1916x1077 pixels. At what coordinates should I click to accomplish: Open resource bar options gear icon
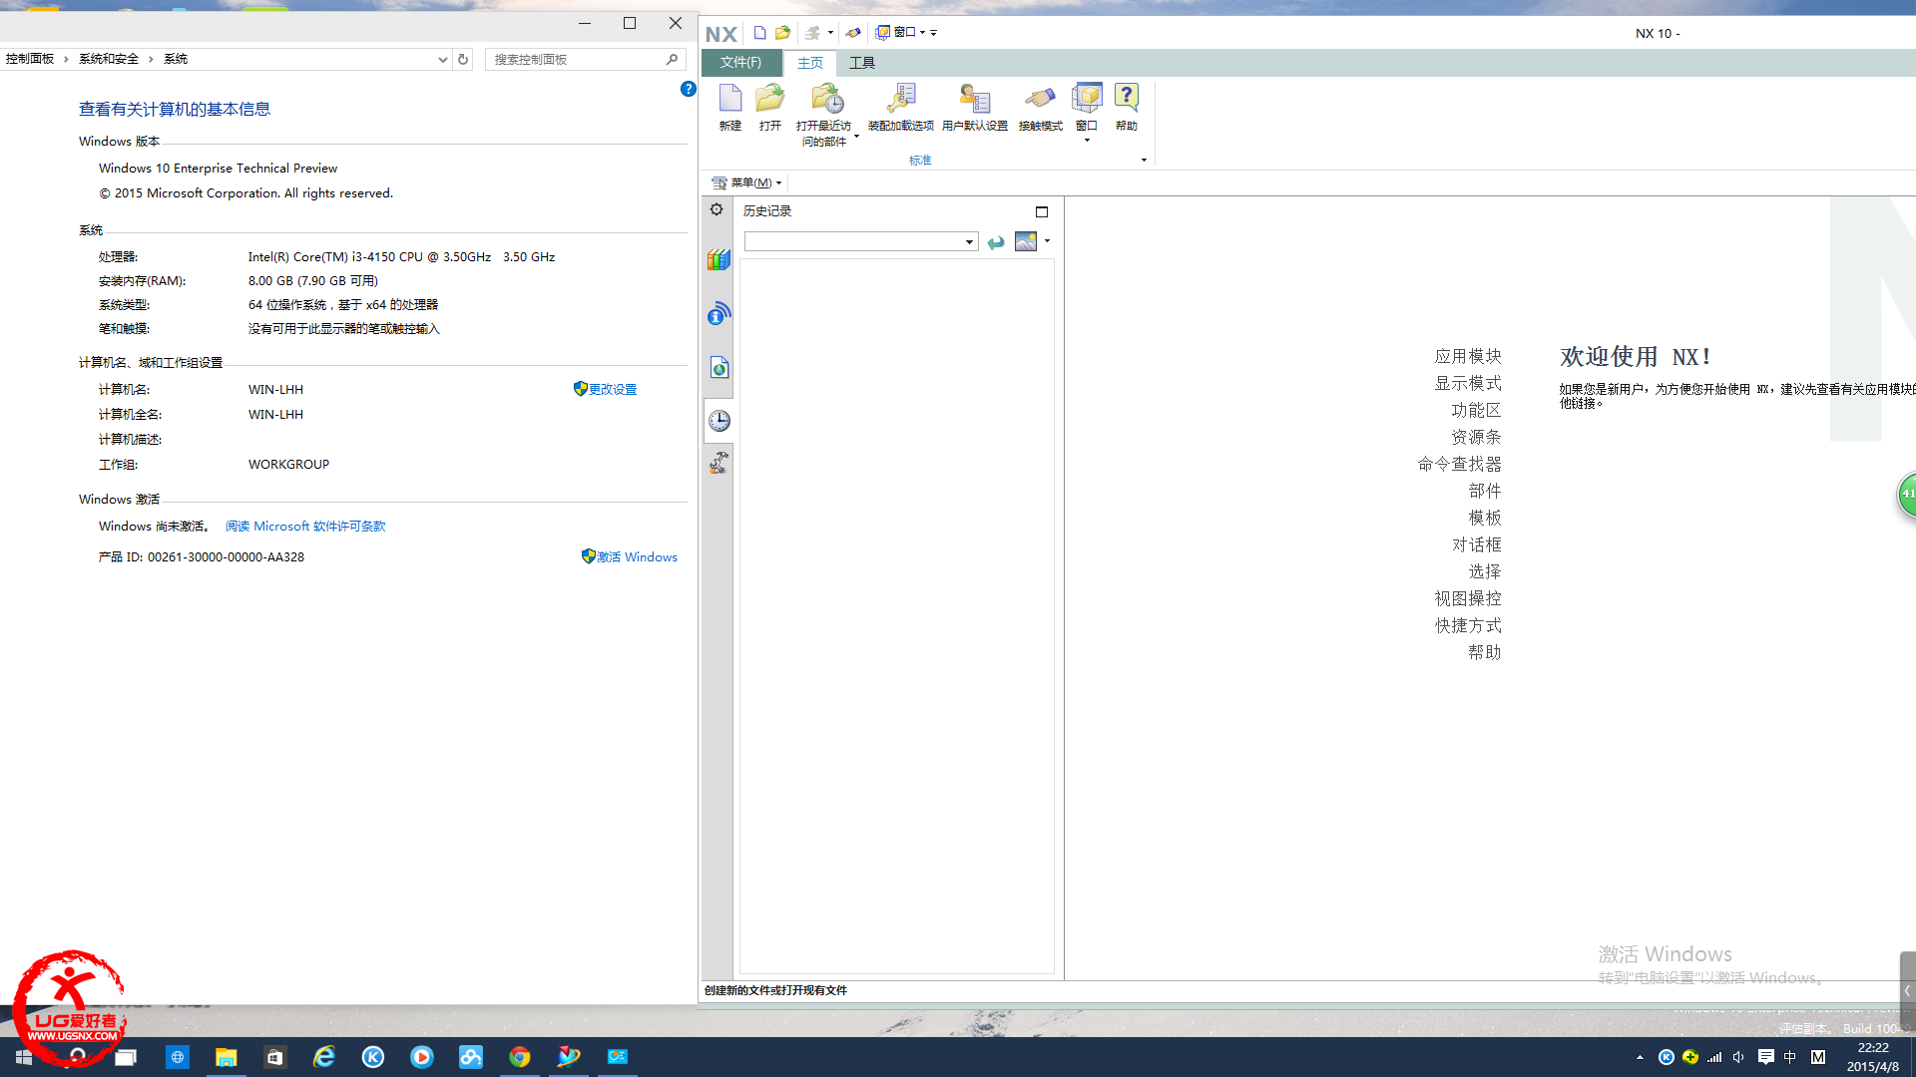(717, 209)
